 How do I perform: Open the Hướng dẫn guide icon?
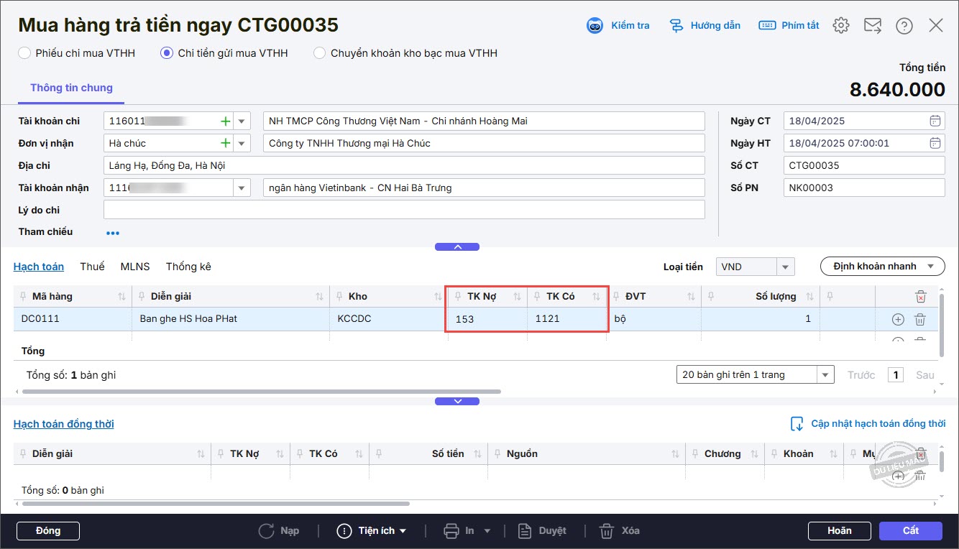click(676, 26)
